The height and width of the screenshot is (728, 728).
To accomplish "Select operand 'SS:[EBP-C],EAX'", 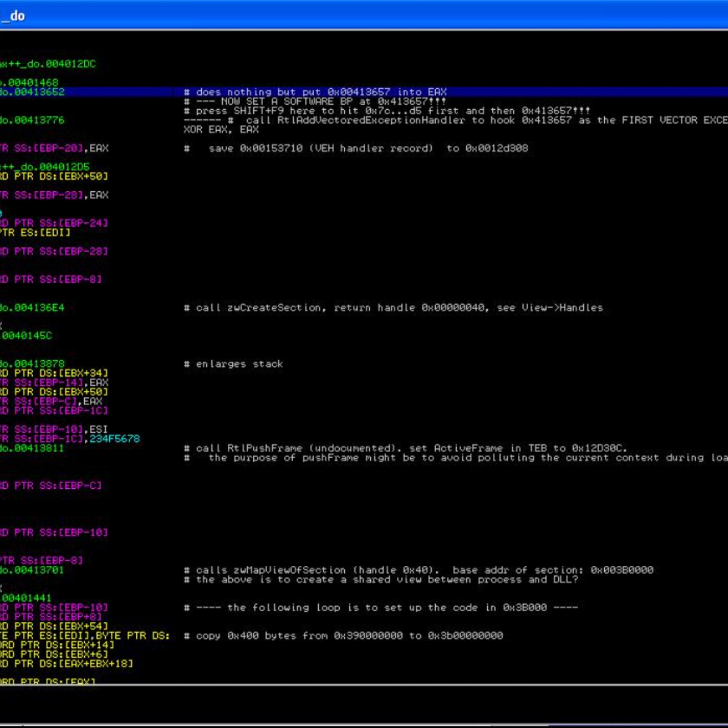I will pos(58,401).
